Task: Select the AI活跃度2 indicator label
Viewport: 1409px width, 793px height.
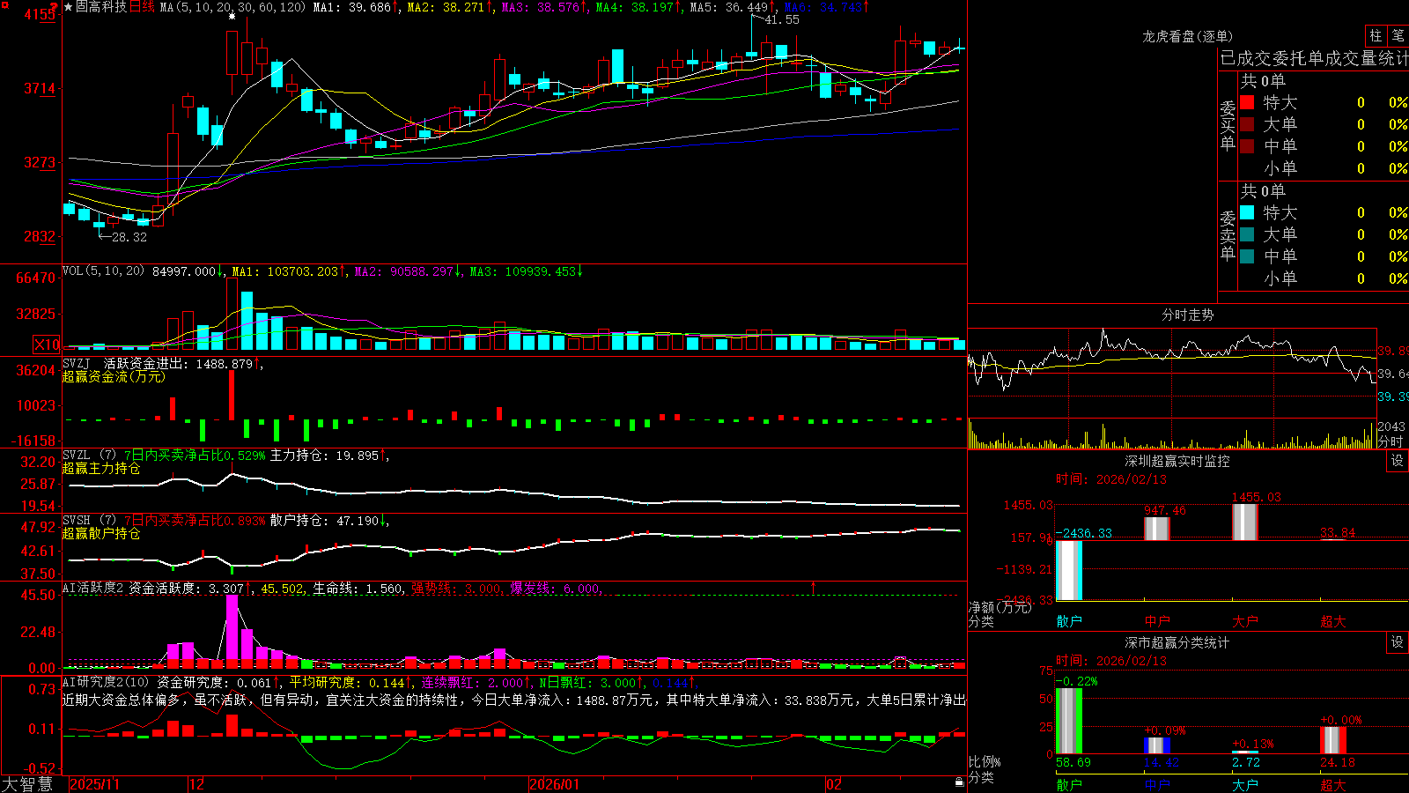Action: (x=92, y=588)
